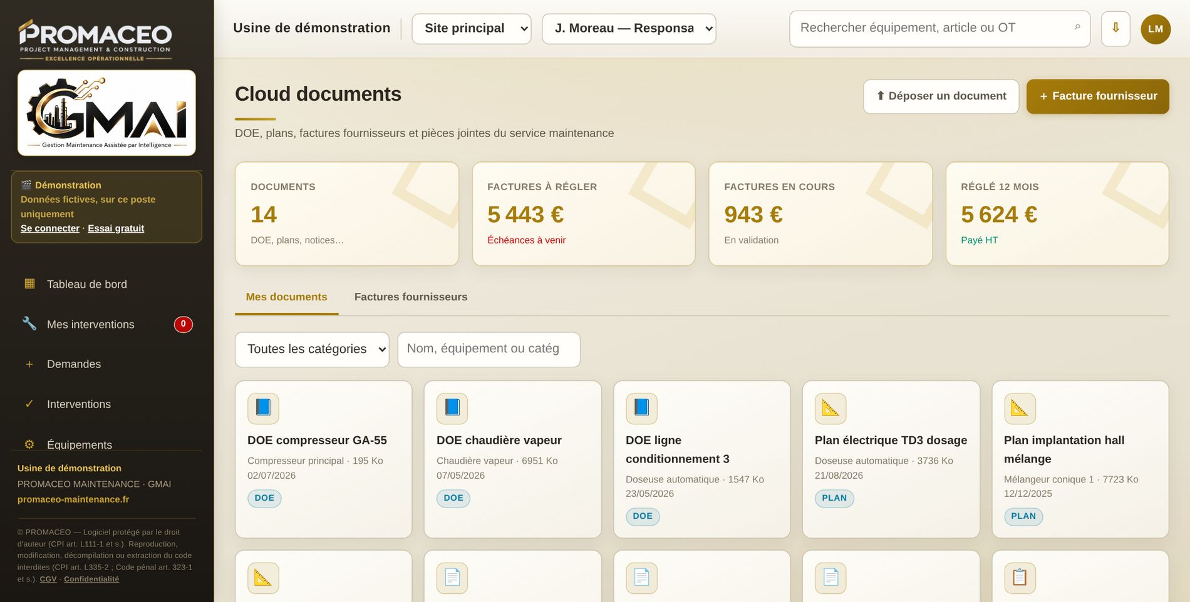Click the Se connecter link
The width and height of the screenshot is (1190, 602).
(x=50, y=228)
